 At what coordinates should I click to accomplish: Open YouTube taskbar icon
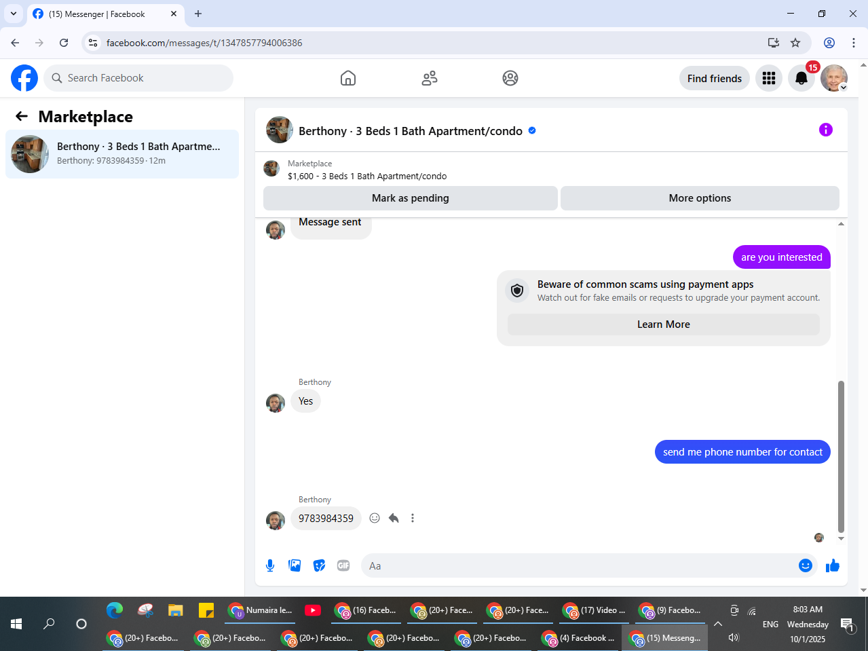click(313, 610)
